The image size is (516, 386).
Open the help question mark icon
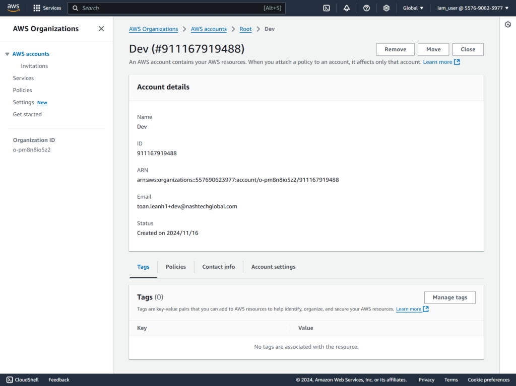tap(366, 8)
